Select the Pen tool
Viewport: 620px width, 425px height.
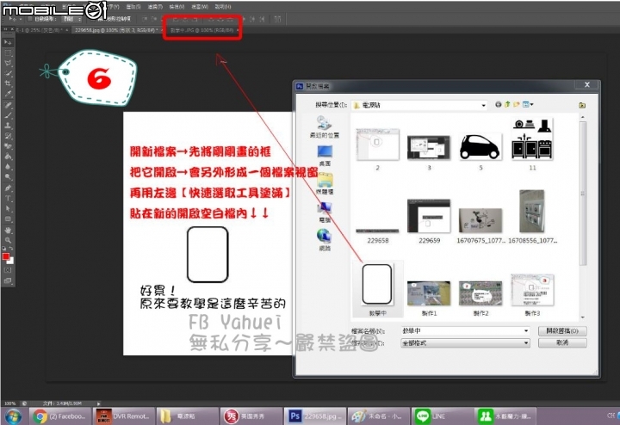8,188
